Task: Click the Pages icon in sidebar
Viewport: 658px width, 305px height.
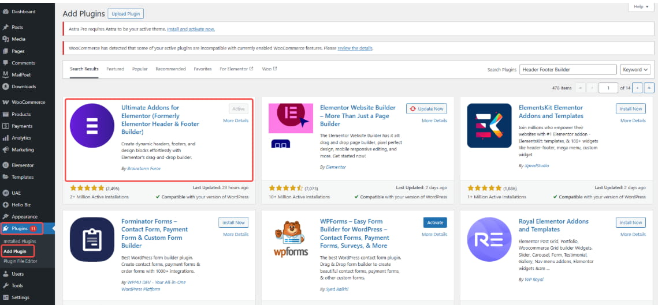Action: pyautogui.click(x=6, y=51)
